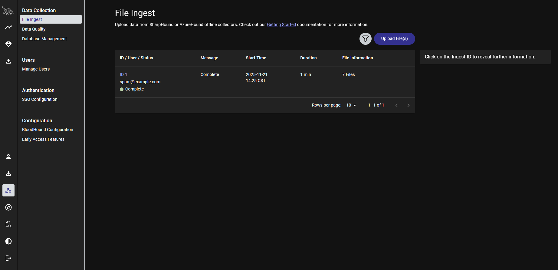Expand the Rows per page dropdown

pos(351,105)
